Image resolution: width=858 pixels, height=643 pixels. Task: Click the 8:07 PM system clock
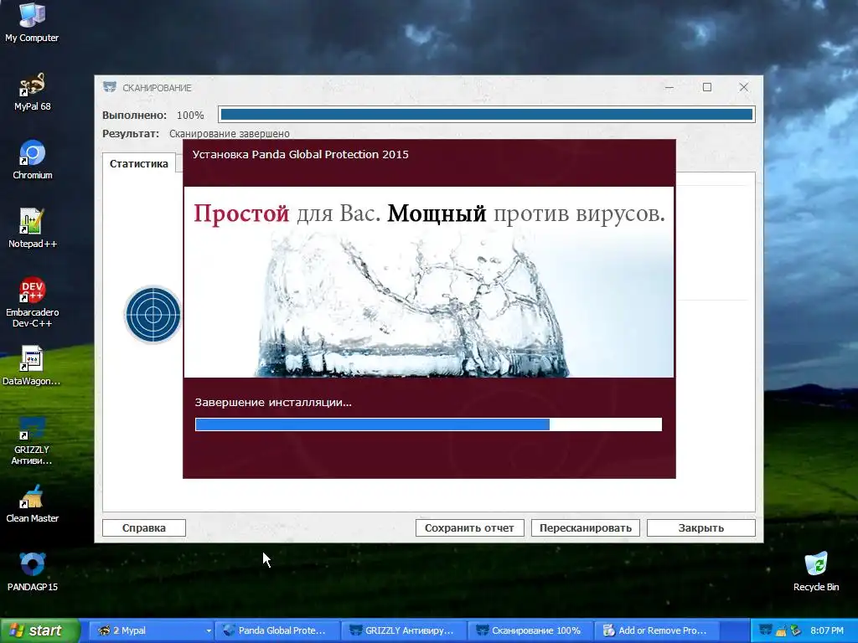click(x=827, y=630)
